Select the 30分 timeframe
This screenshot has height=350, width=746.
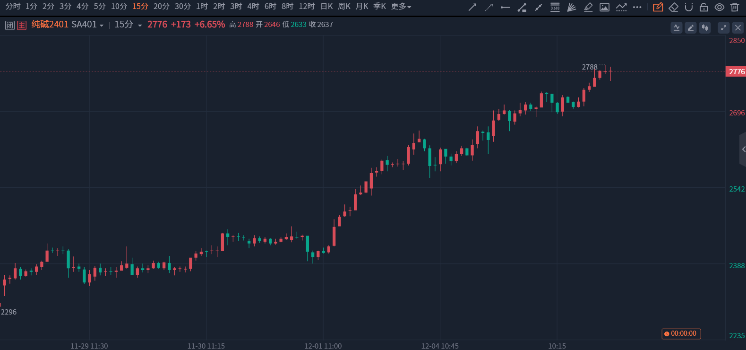[183, 7]
